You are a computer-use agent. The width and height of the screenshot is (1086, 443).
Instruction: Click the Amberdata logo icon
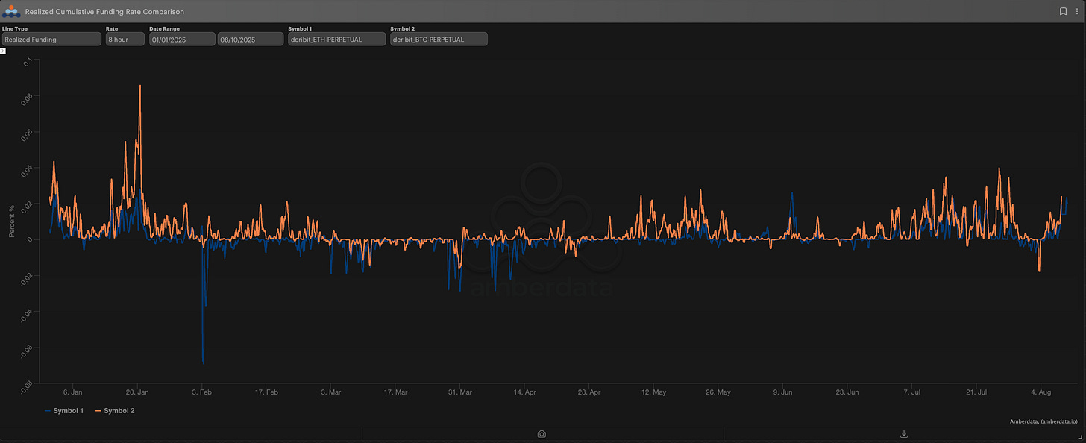tap(10, 11)
